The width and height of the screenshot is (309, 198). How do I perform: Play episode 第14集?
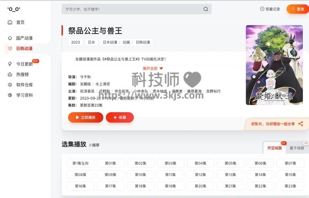tap(260, 175)
